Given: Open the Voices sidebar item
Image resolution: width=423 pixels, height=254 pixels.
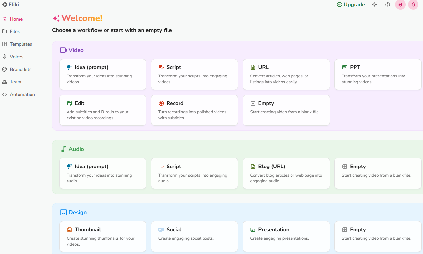Looking at the screenshot, I should pyautogui.click(x=17, y=57).
